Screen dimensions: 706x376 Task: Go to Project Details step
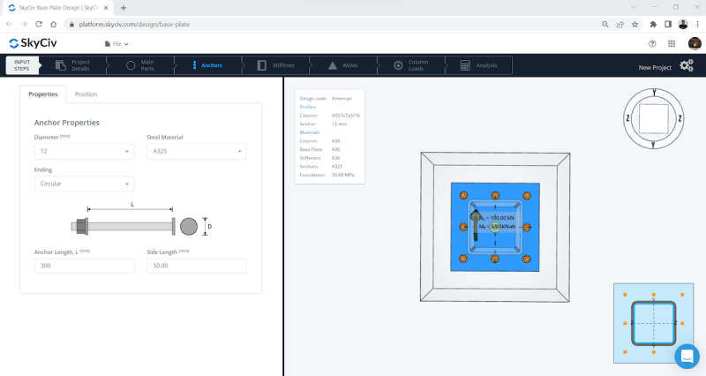coord(73,65)
